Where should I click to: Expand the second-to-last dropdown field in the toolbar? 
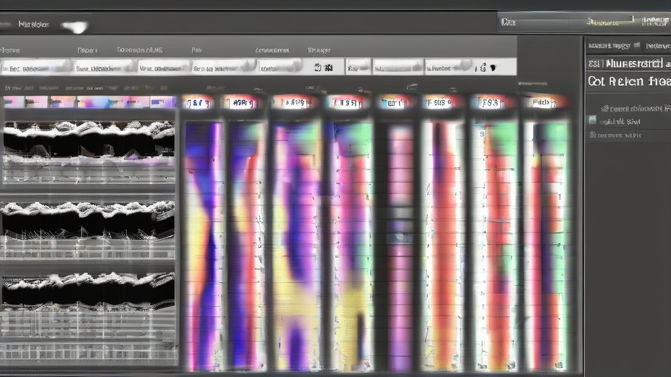[398, 67]
